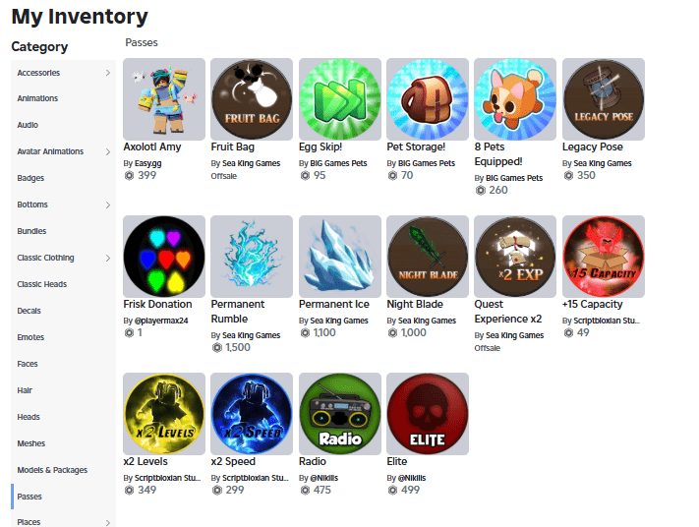Open the Night Blade sword icon
The image size is (699, 527).
[428, 257]
